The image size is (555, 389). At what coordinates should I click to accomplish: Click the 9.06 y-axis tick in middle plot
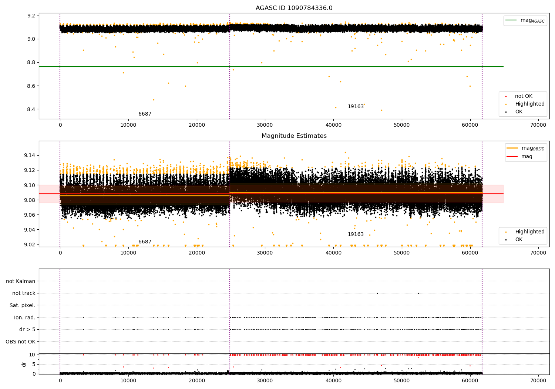[30, 215]
